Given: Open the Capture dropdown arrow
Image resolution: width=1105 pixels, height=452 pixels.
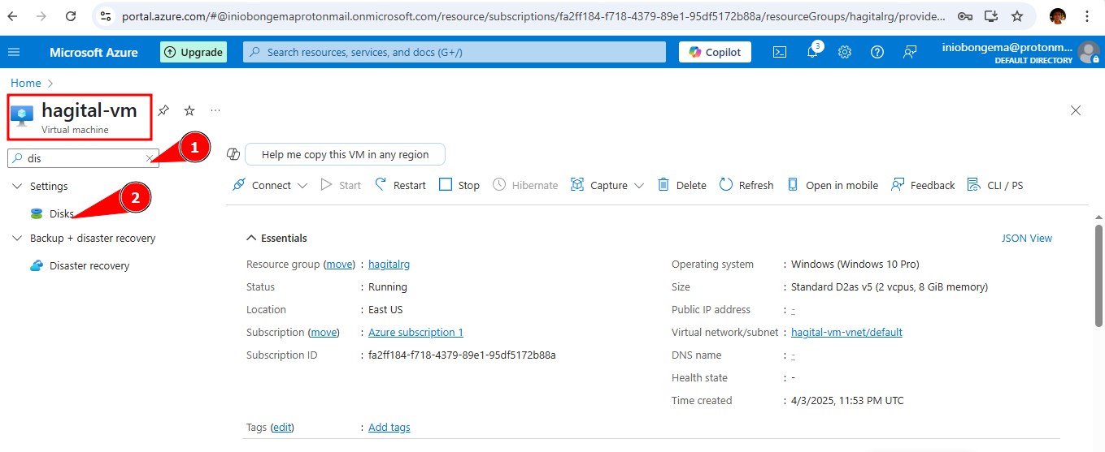Looking at the screenshot, I should click(x=639, y=185).
